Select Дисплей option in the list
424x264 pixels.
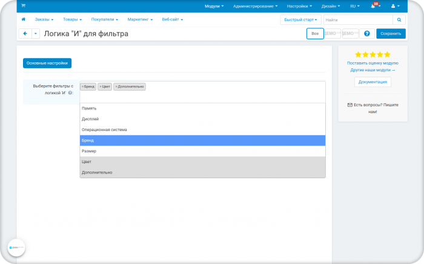(x=202, y=119)
